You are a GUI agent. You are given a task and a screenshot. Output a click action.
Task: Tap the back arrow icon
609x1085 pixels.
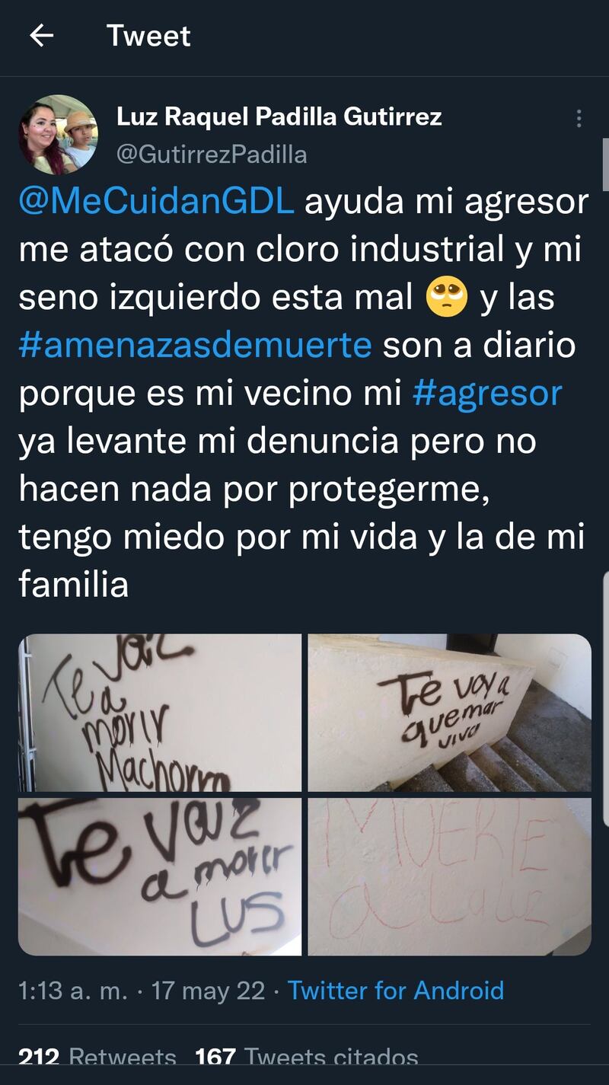[x=41, y=35]
